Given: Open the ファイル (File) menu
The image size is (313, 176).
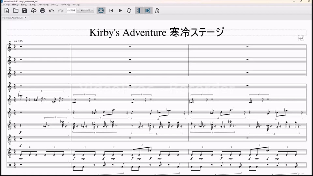Looking at the screenshot, I should (x=6, y=5).
